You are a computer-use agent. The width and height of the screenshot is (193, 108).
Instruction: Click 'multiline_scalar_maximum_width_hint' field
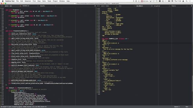pos(25,80)
